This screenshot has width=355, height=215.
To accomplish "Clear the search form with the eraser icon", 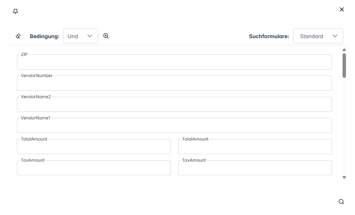I will pos(18,36).
